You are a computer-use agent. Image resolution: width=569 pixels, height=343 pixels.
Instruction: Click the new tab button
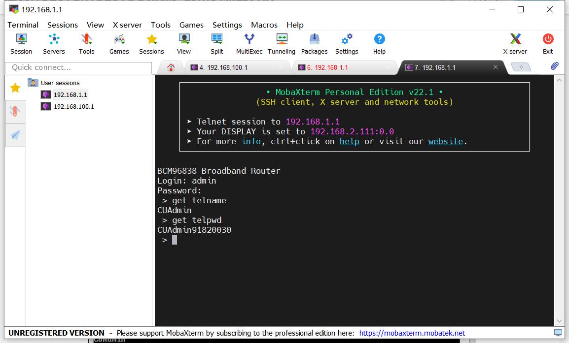(521, 67)
